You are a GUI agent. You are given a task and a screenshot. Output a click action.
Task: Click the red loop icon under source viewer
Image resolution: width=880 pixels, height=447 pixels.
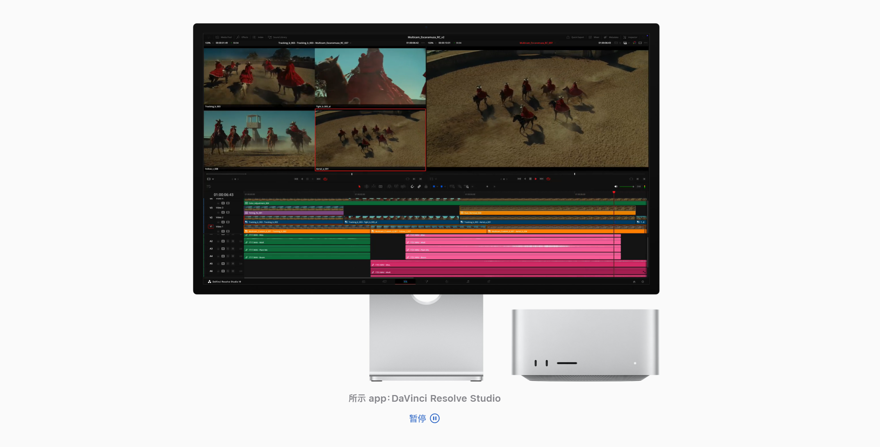click(325, 179)
